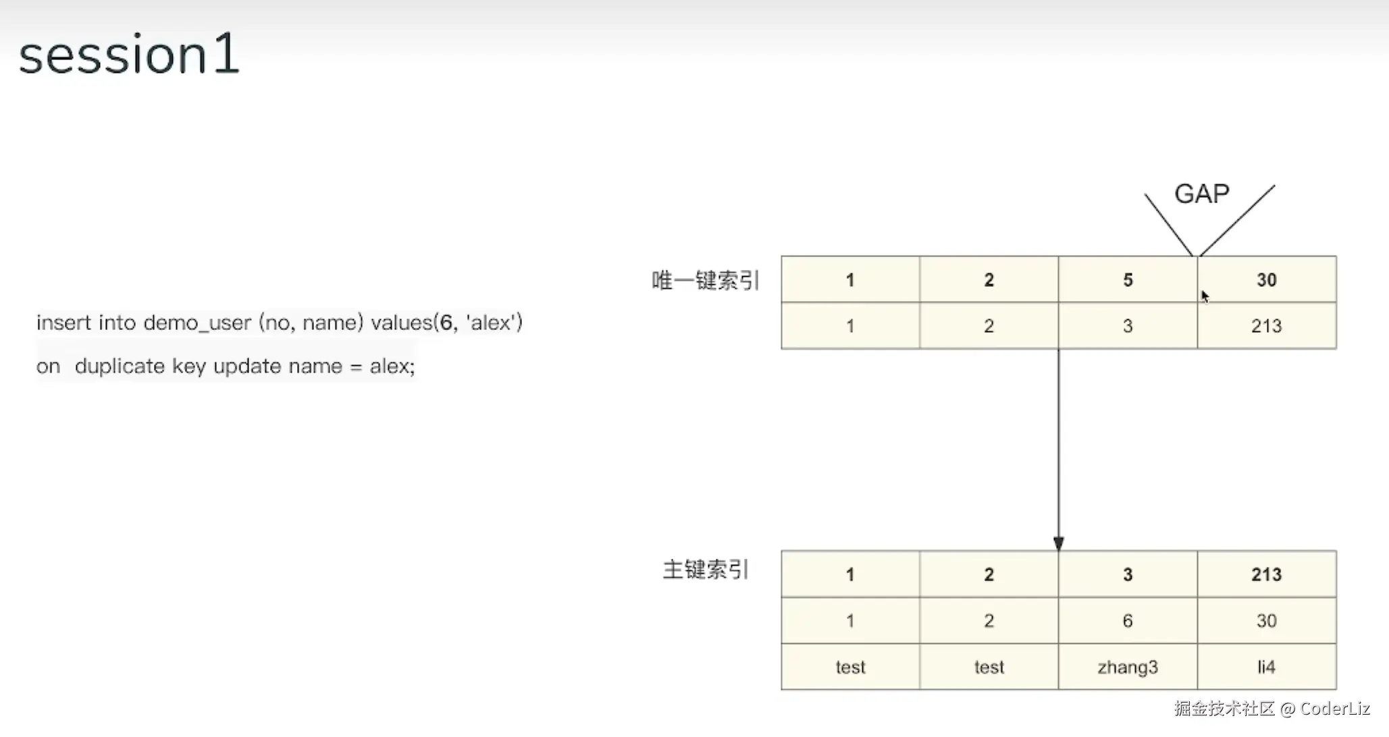Click the GAP label above the table
The width and height of the screenshot is (1389, 737).
coord(1201,194)
